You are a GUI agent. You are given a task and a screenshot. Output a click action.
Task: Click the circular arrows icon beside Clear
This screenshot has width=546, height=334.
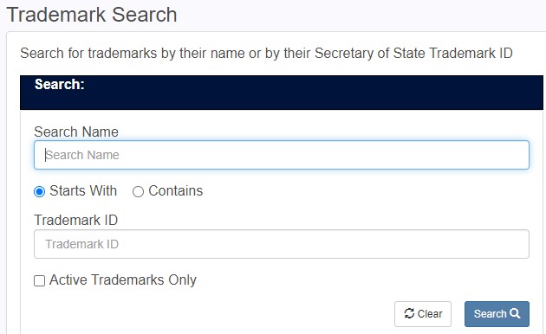(409, 313)
